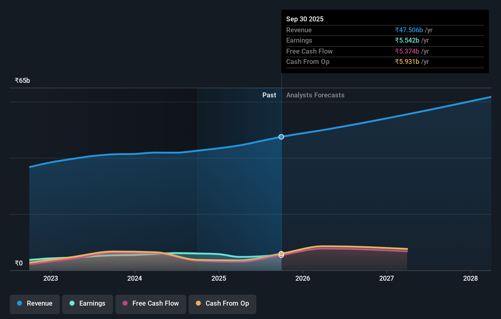Click the orange Cash From Op legend dot
501x319 pixels.
tap(198, 303)
